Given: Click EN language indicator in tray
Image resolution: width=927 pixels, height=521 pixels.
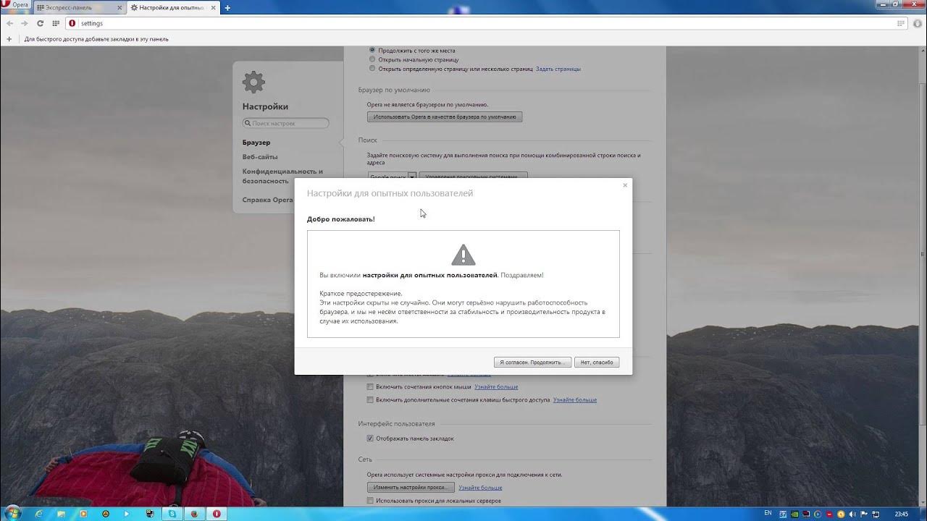Looking at the screenshot, I should [768, 513].
